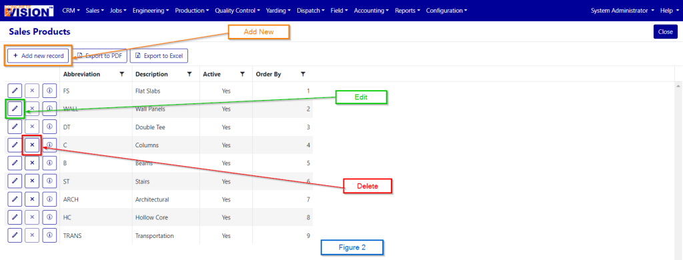
Task: Open the Accounting menu
Action: (372, 11)
